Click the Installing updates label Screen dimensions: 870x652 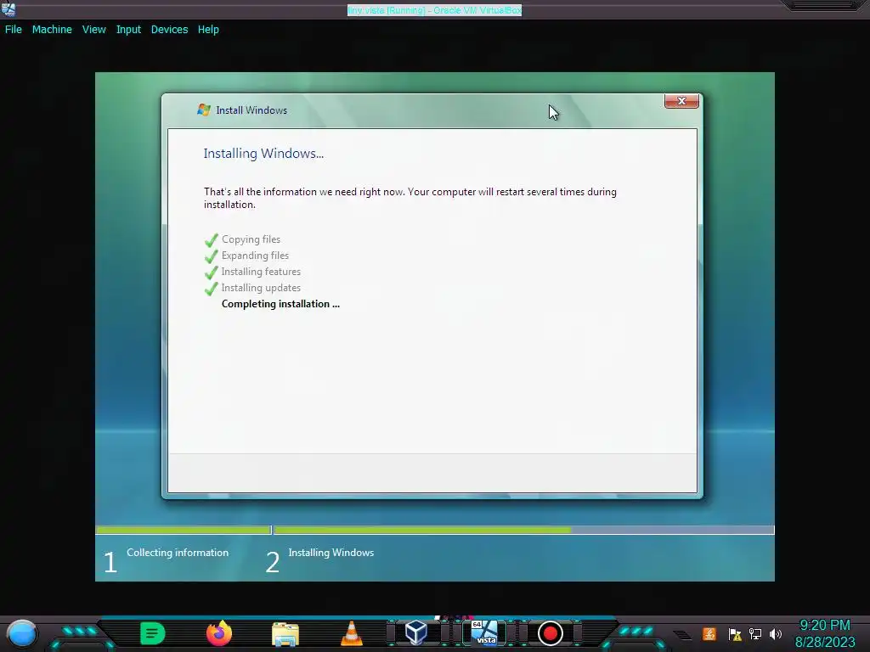261,288
